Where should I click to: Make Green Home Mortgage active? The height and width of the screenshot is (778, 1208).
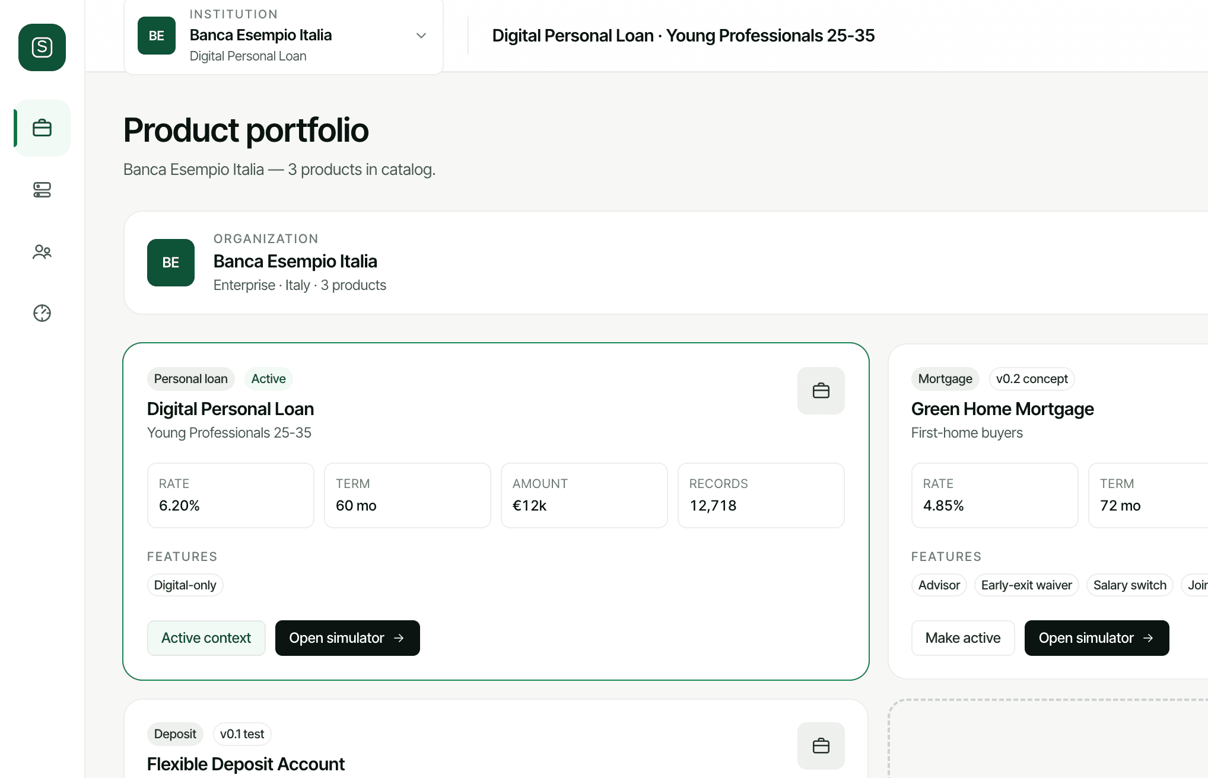tap(963, 638)
